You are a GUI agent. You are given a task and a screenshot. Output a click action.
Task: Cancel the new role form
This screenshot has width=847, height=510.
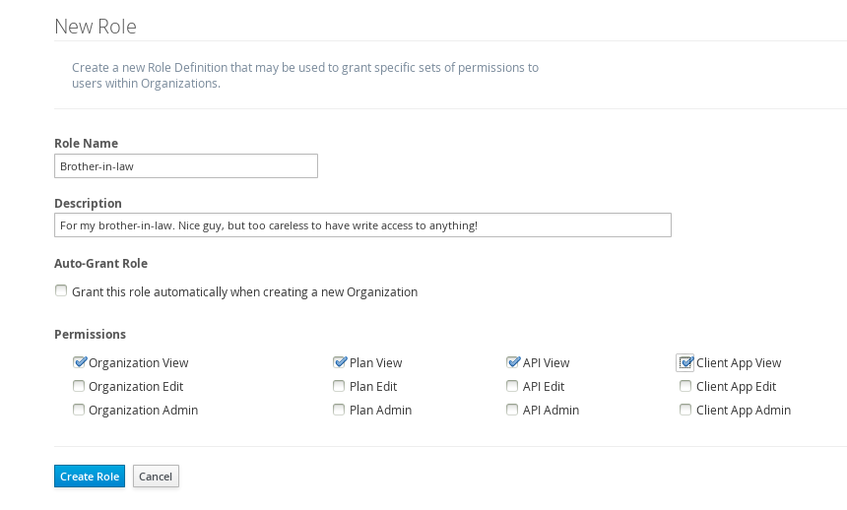pyautogui.click(x=156, y=477)
